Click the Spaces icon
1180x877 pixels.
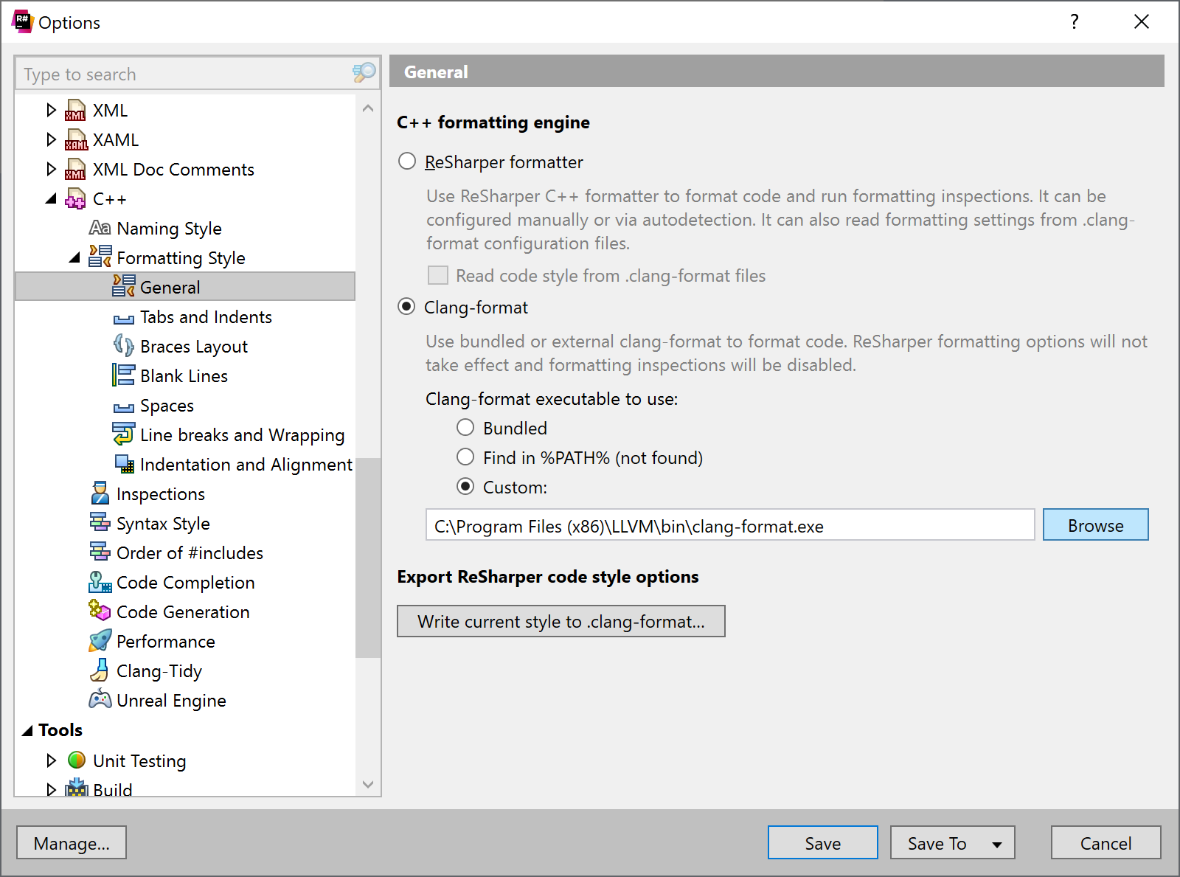123,407
